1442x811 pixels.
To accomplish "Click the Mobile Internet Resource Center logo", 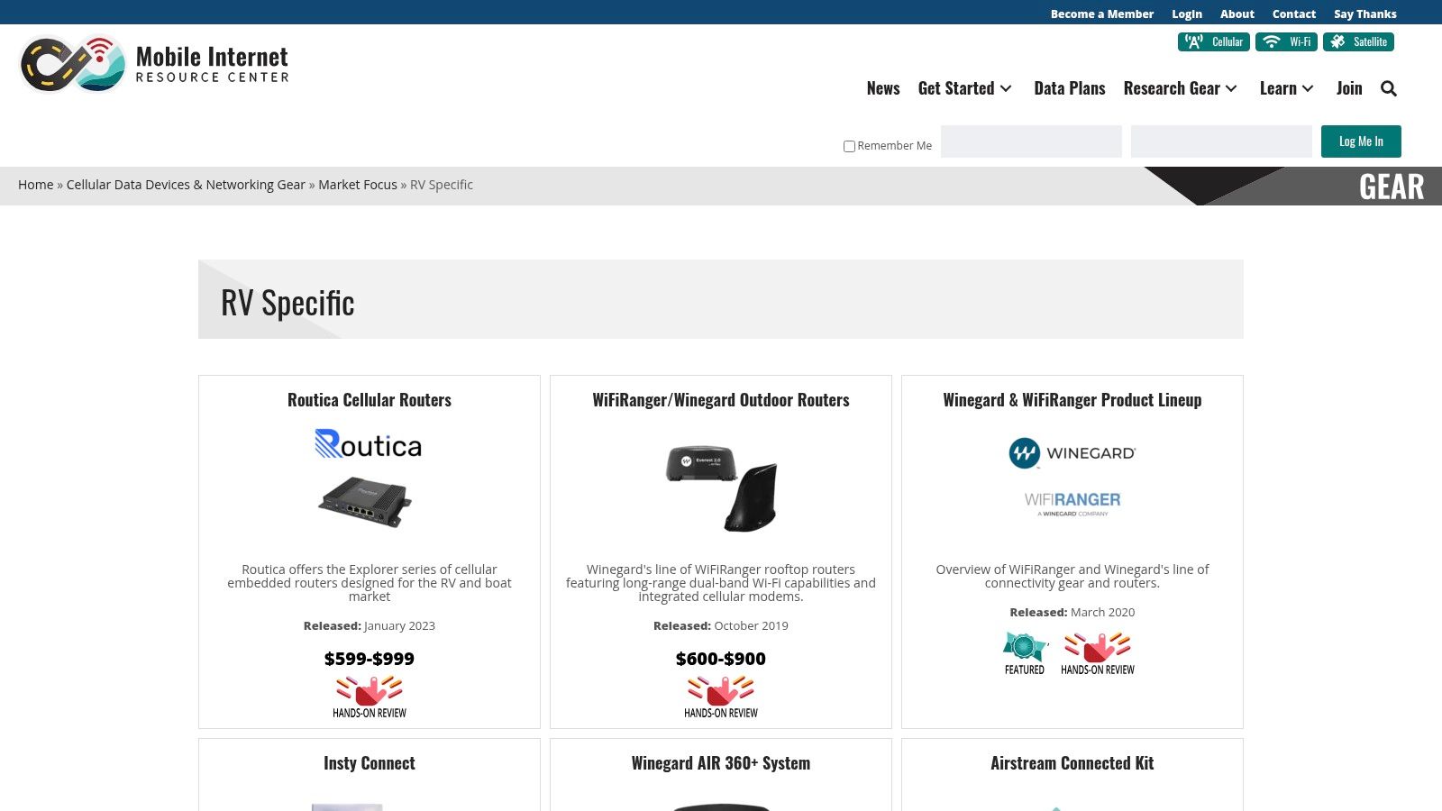I will pos(154,64).
